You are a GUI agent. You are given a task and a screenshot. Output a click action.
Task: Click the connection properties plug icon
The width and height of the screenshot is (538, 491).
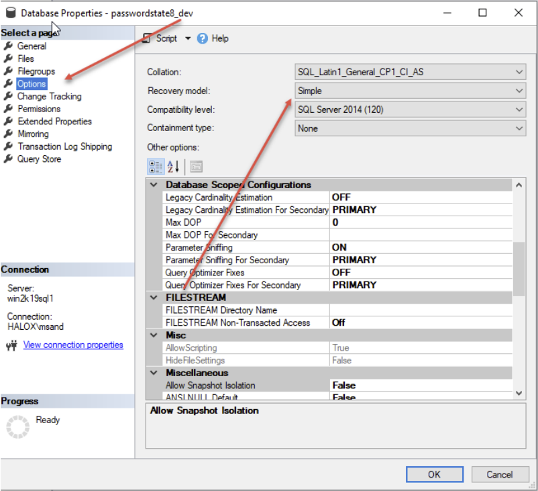coord(11,345)
